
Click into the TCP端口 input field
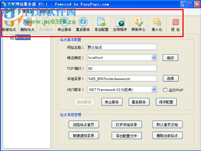click(x=122, y=68)
